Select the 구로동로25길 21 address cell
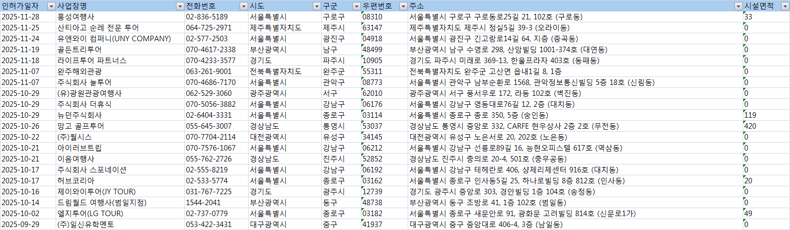 click(575, 17)
